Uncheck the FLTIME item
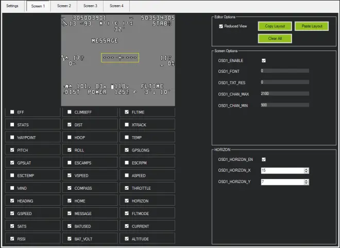 127,112
